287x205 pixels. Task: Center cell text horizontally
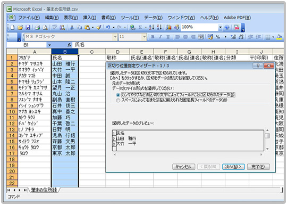(x=185, y=37)
